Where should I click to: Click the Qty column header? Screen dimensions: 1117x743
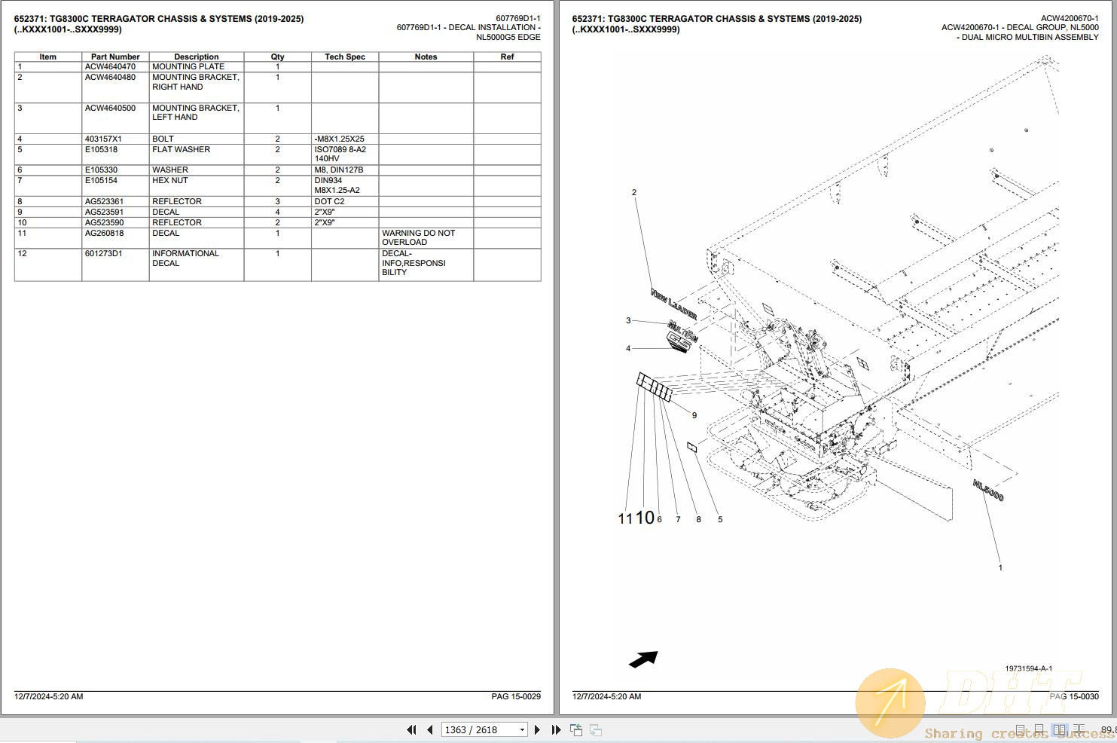point(277,57)
